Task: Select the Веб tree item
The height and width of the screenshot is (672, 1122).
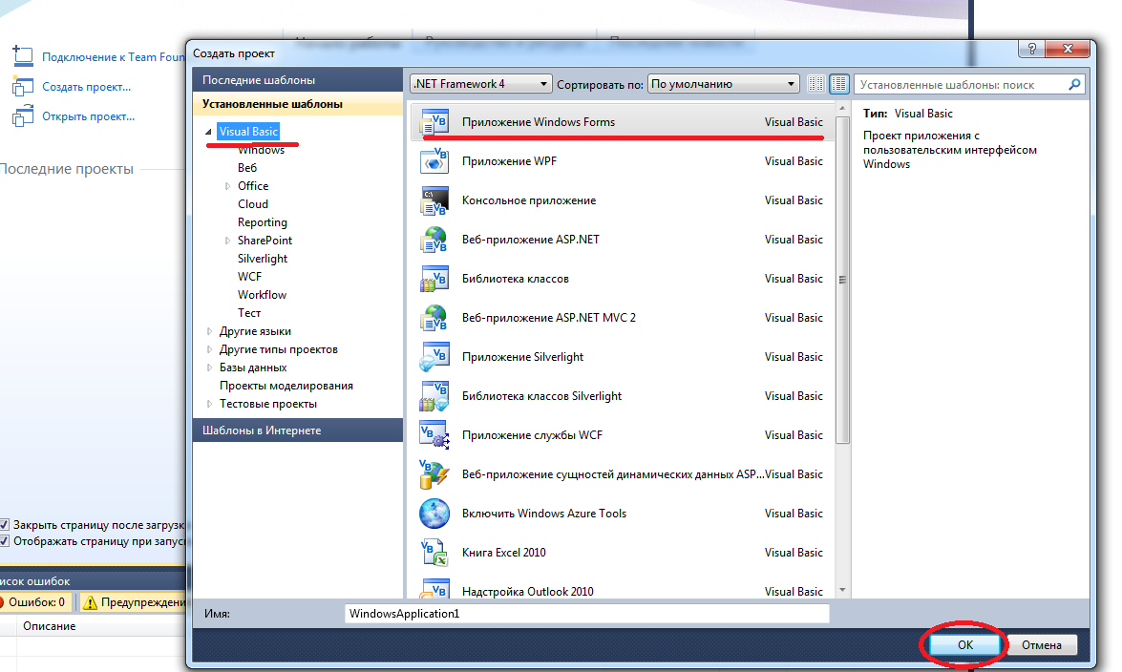Action: pyautogui.click(x=247, y=167)
